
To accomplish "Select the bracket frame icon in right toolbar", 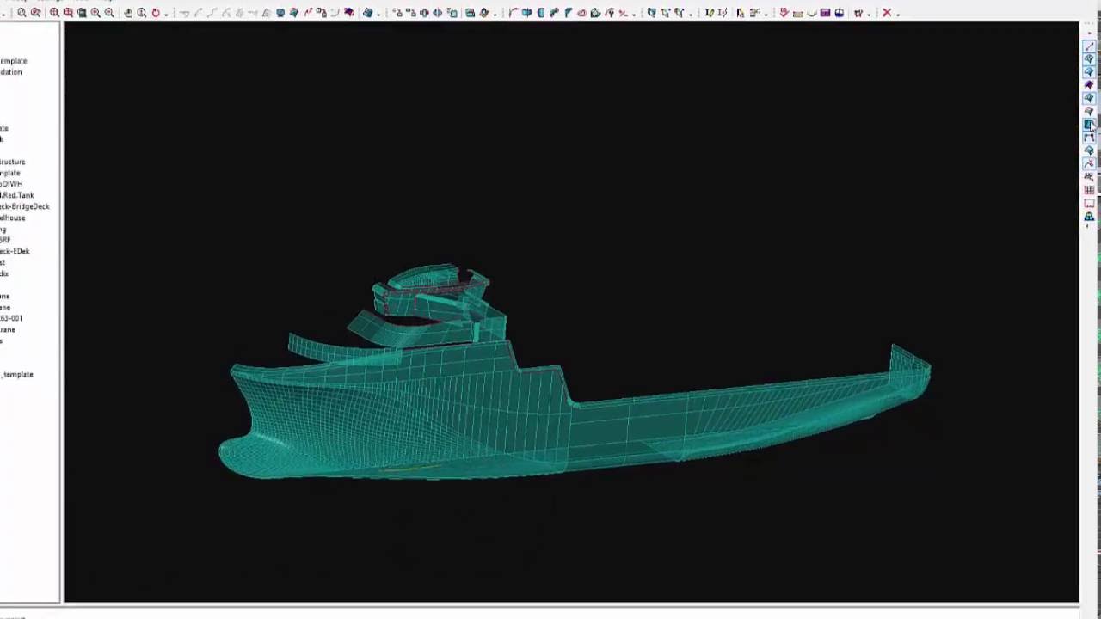I will point(1089,138).
